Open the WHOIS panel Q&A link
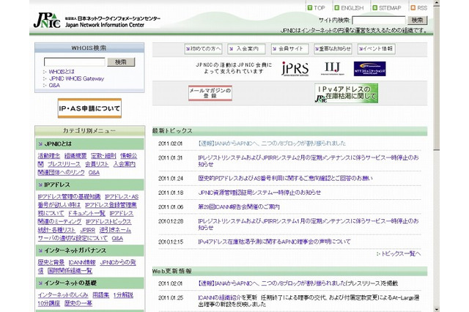 tap(54, 85)
